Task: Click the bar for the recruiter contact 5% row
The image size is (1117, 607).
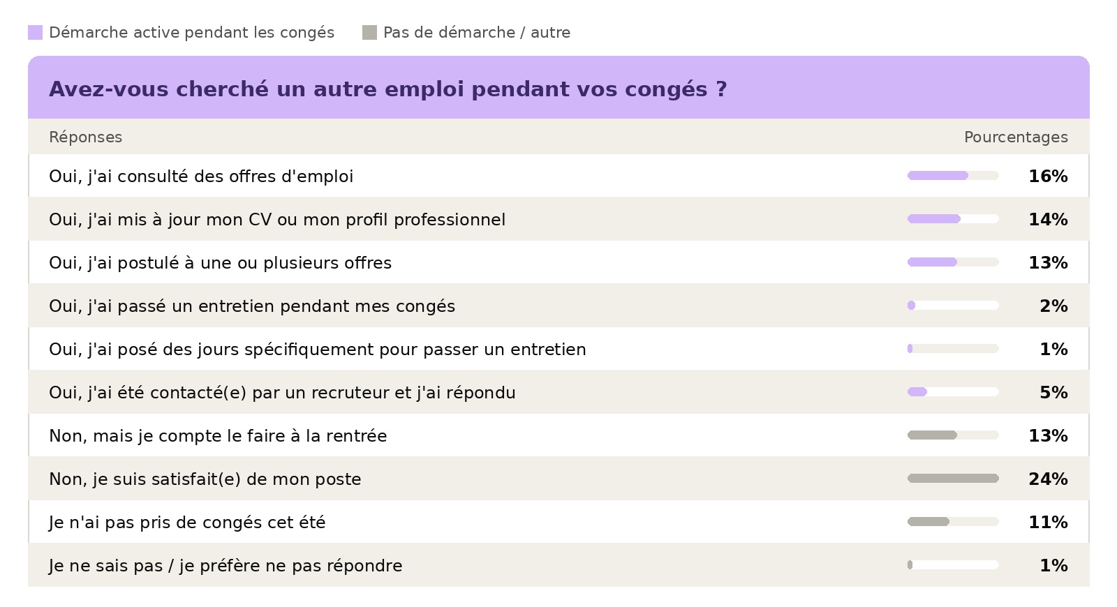Action: (x=953, y=392)
